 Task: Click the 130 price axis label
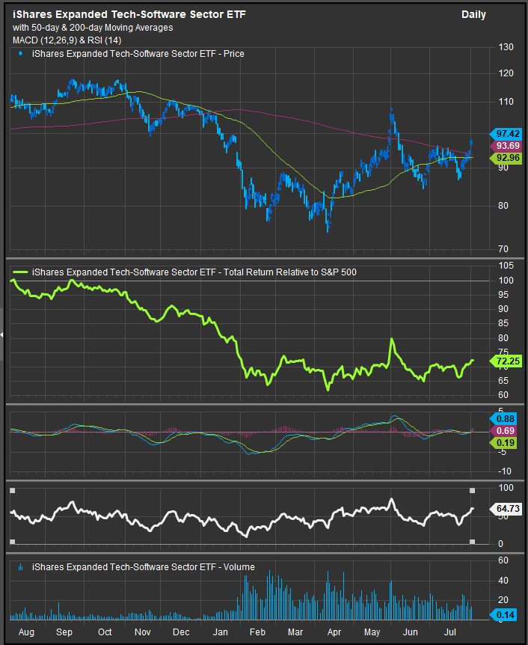tap(506, 47)
